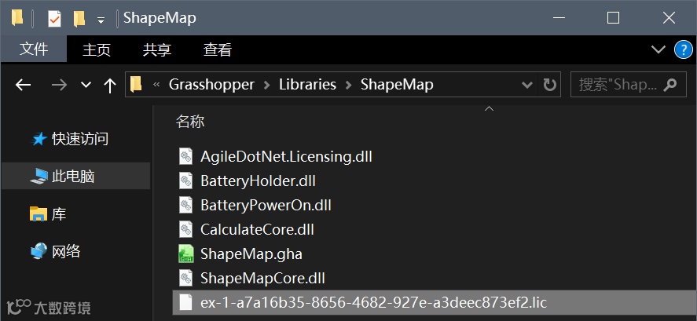This screenshot has height=321, width=697.
Task: Expand hidden breadcrumb path chevrons
Action: pyautogui.click(x=156, y=84)
